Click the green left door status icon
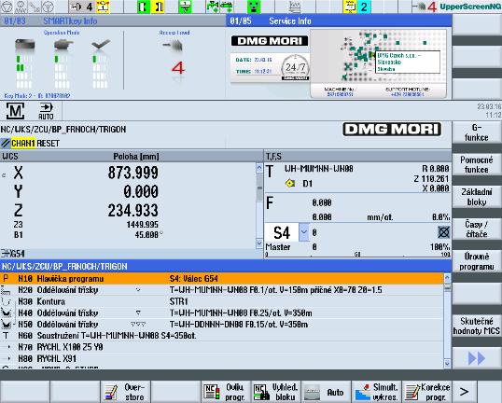The image size is (502, 403). (143, 7)
